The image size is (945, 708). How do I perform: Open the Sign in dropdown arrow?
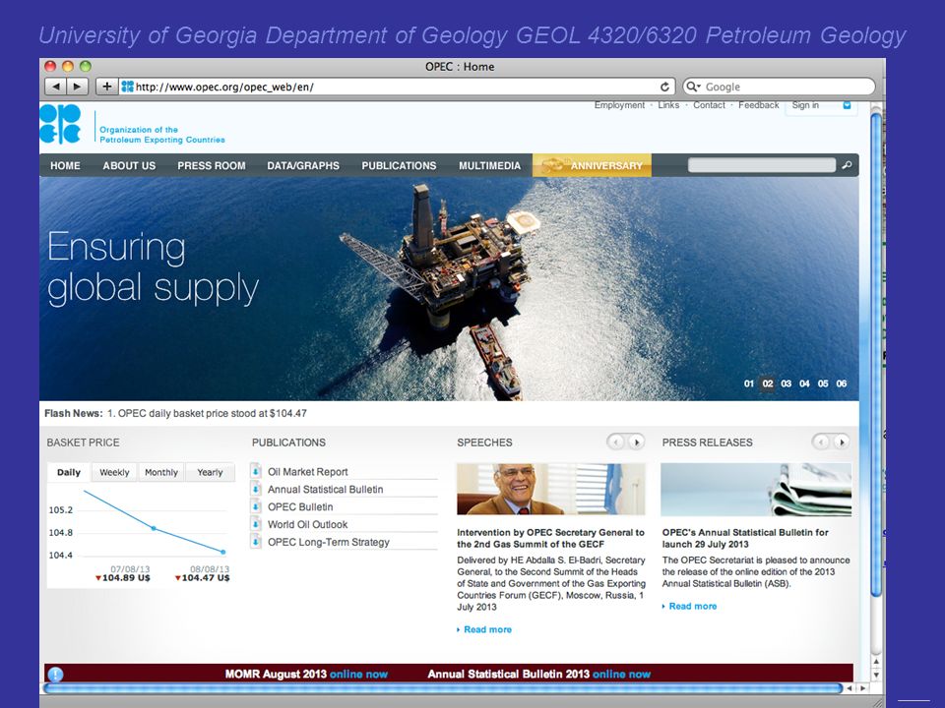tap(847, 105)
